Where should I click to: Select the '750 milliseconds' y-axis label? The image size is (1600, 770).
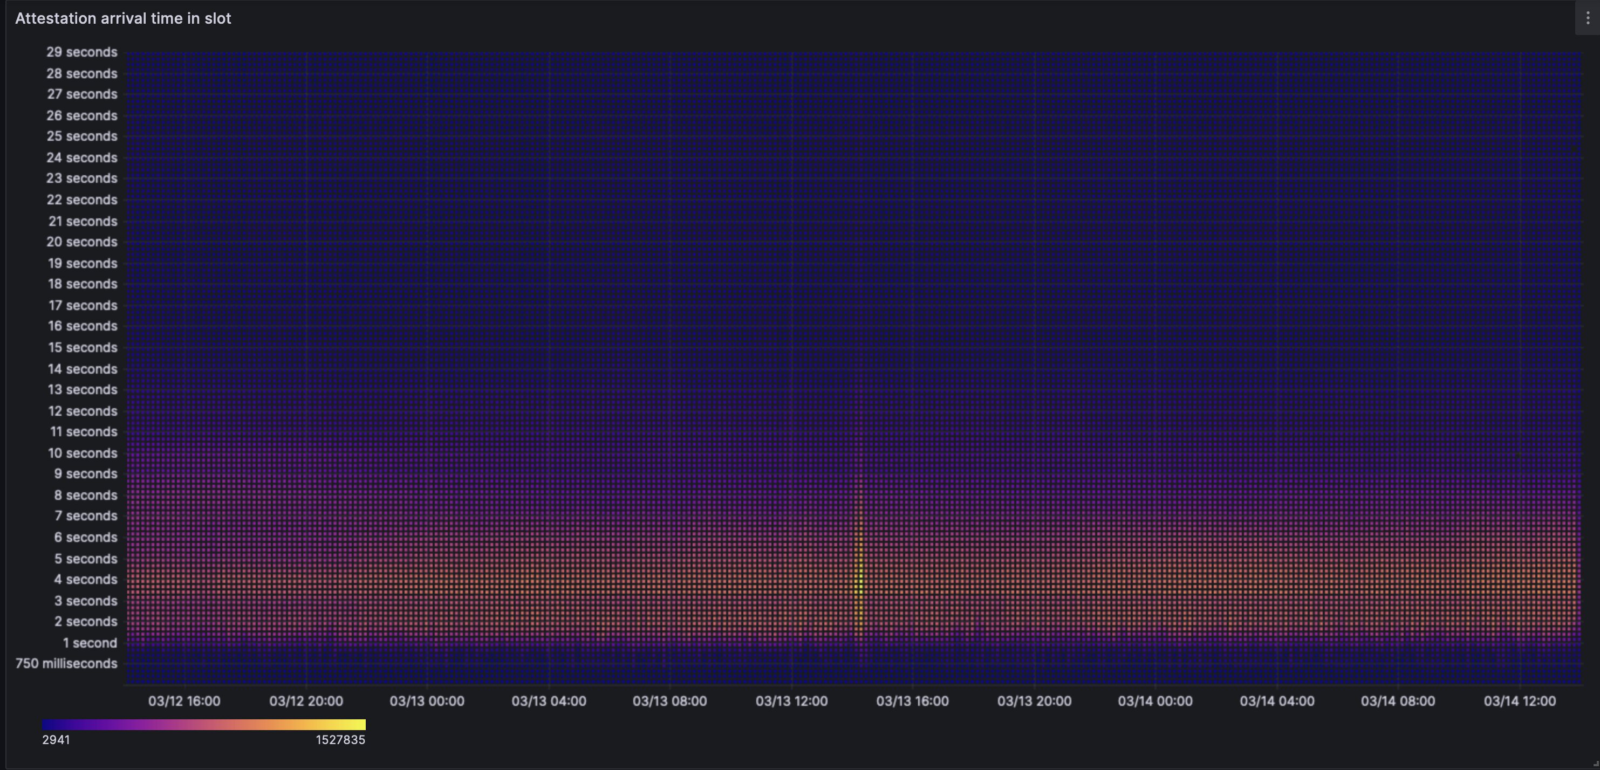pyautogui.click(x=66, y=663)
